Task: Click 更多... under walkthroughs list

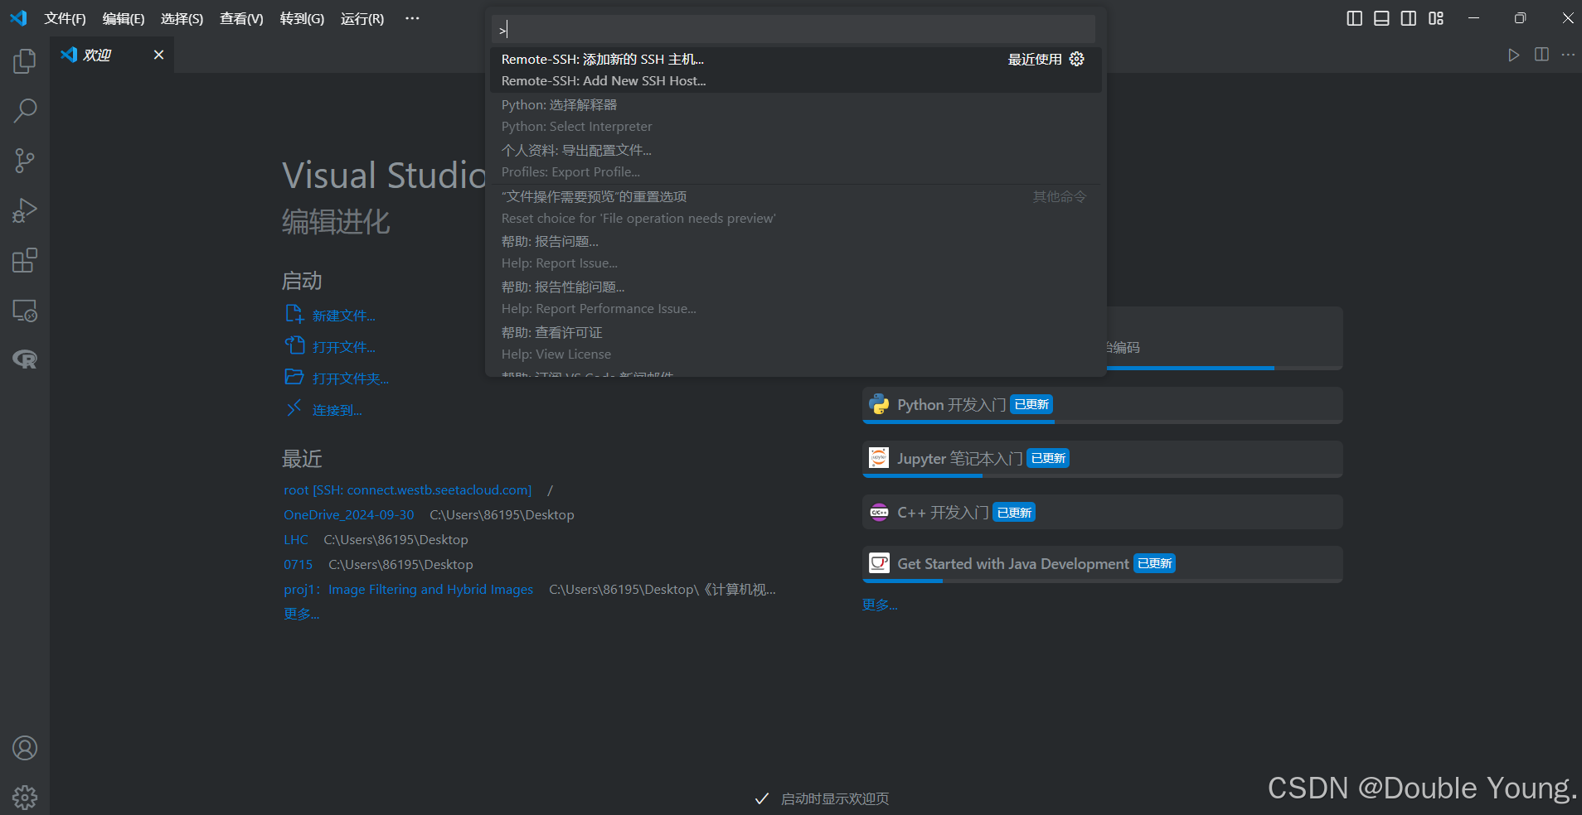Action: pos(880,605)
